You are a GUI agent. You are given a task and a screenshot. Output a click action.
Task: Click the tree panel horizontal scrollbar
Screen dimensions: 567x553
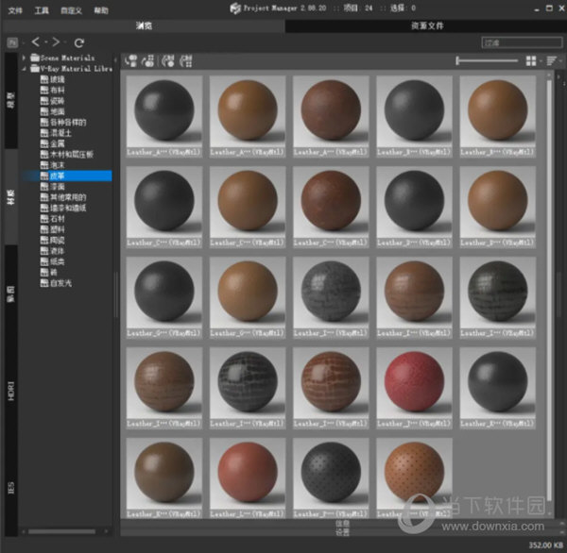click(61, 531)
